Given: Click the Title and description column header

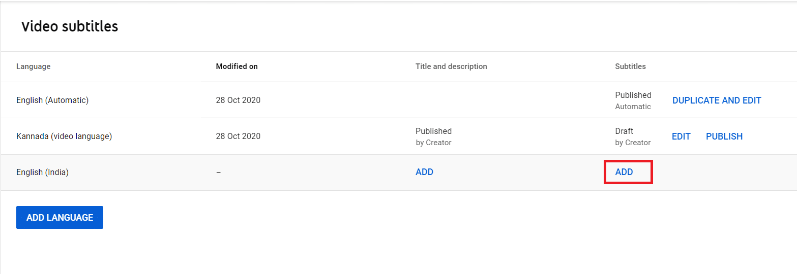Looking at the screenshot, I should tap(451, 66).
